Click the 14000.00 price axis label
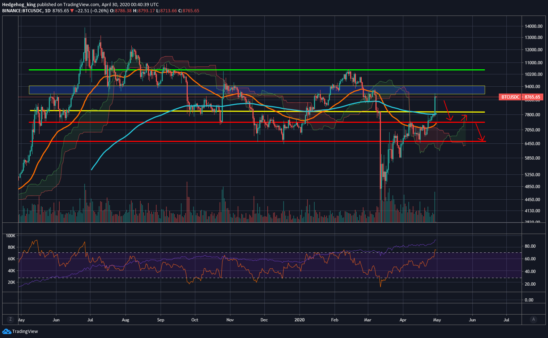This screenshot has height=338, width=548. [x=534, y=26]
